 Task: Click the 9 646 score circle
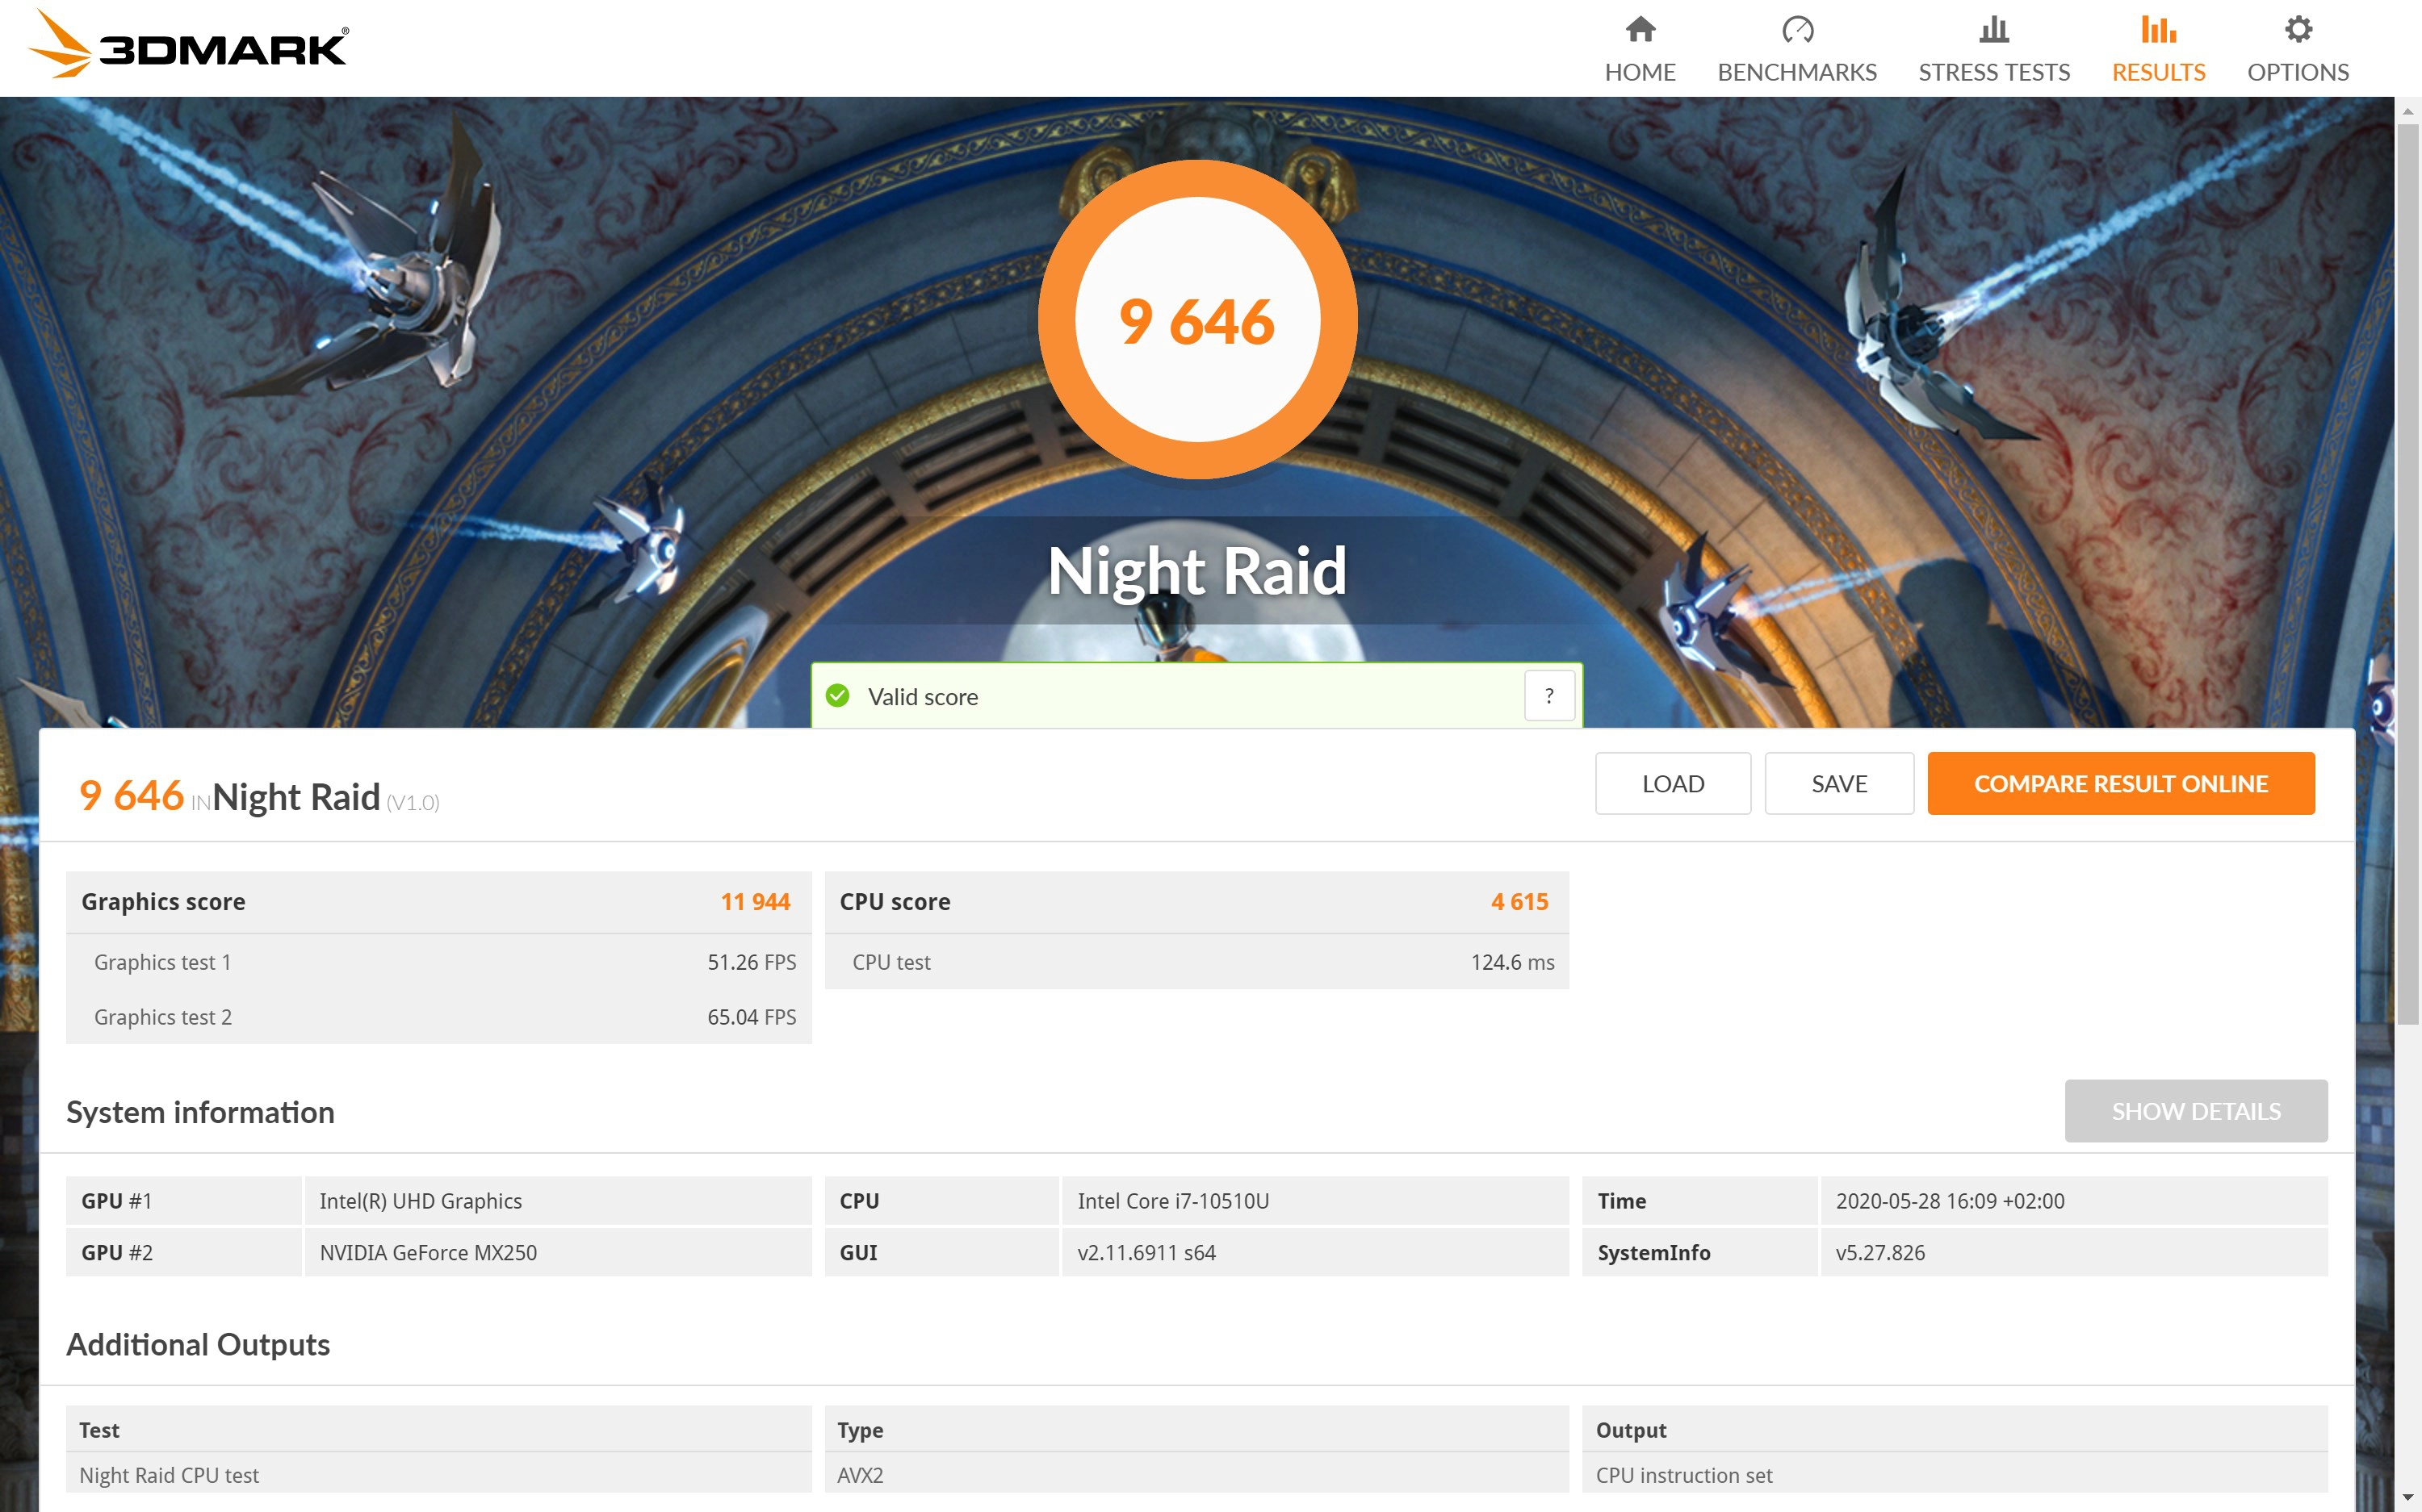point(1197,320)
